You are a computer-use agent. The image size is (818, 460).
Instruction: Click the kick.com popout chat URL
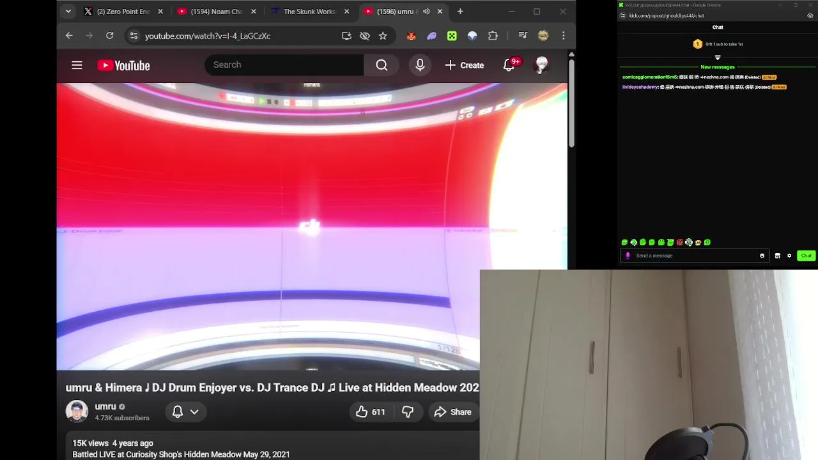[667, 15]
